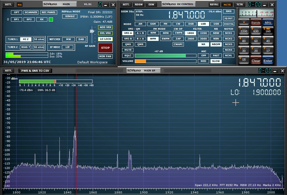287x195 pixels.
Task: Click ADD VRX
Action: click(105, 27)
